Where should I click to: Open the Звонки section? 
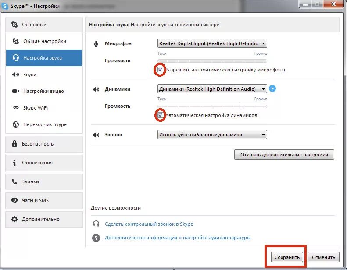[x=44, y=181]
